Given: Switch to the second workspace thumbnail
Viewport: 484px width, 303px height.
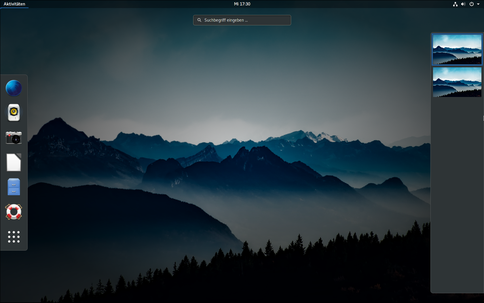Looking at the screenshot, I should [x=457, y=82].
